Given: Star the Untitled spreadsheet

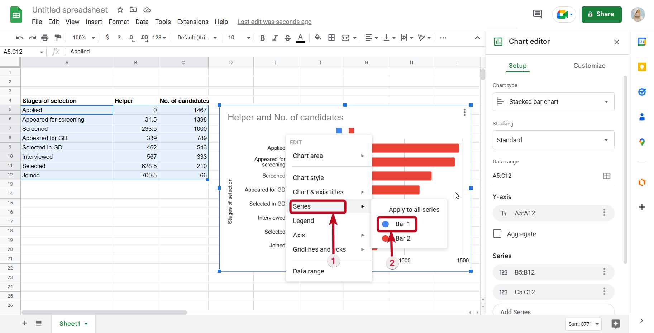Looking at the screenshot, I should tap(120, 10).
